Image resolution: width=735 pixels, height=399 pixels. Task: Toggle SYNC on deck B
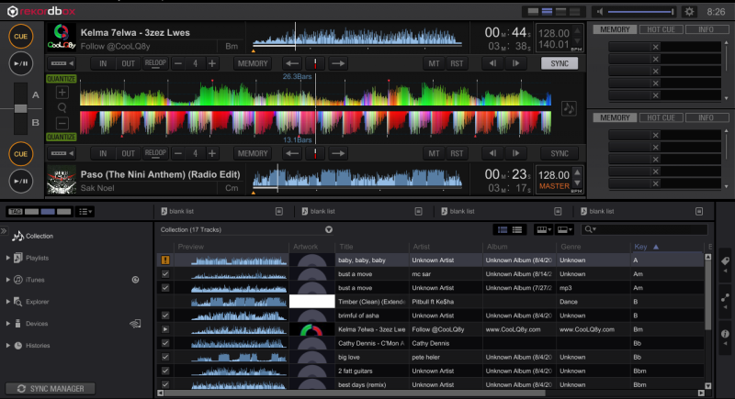[x=560, y=153]
